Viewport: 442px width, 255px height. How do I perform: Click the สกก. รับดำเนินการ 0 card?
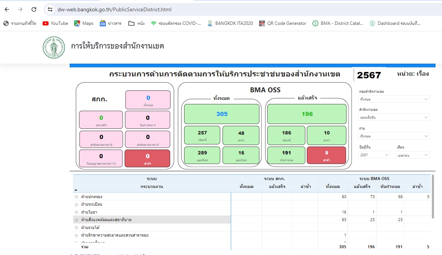(148, 120)
